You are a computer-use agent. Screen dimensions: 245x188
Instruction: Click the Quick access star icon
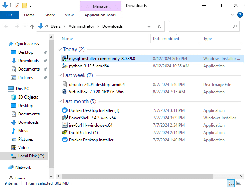[11, 44]
